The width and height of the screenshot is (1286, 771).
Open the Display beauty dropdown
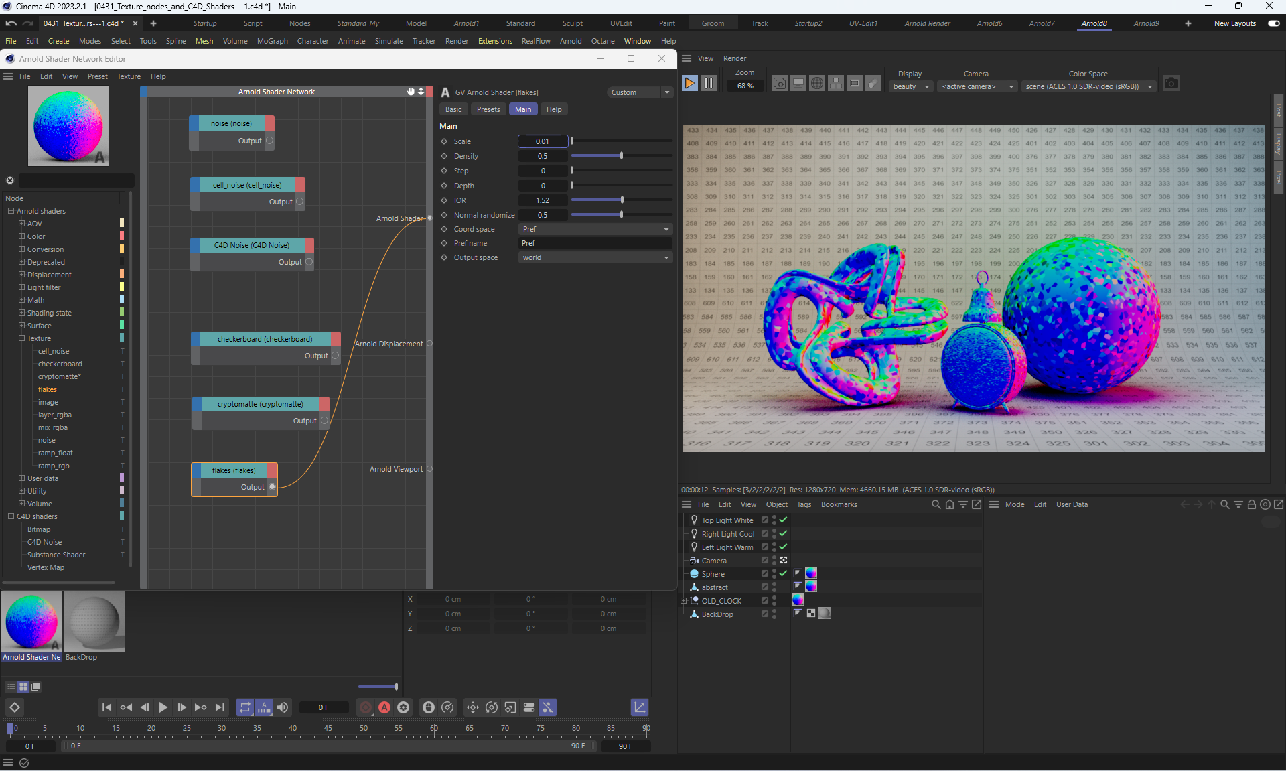click(x=911, y=86)
